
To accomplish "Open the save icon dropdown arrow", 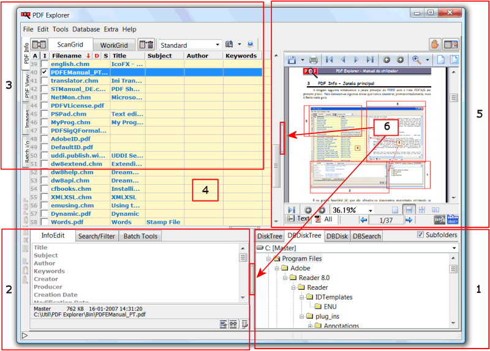I will (303, 59).
